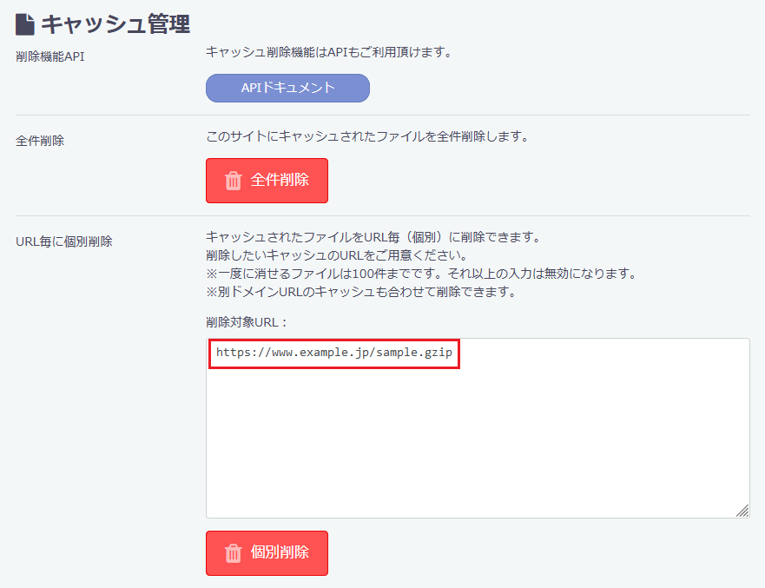Click the note about the 100件 file limit

pyautogui.click(x=421, y=274)
